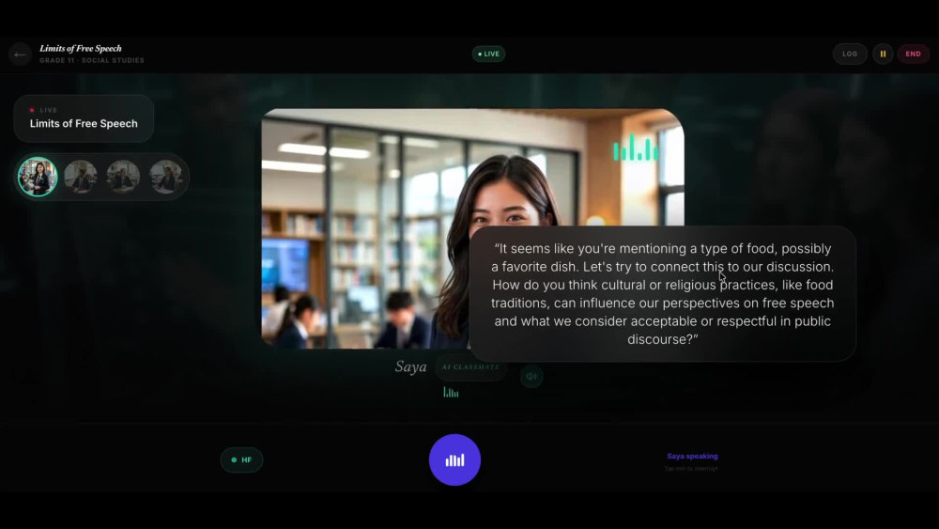This screenshot has height=529, width=939.
Task: Select the third classmate avatar
Action: click(x=123, y=177)
